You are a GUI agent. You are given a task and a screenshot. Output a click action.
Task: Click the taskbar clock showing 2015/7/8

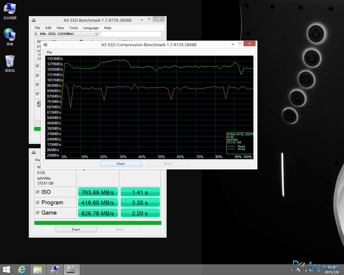tap(331, 270)
